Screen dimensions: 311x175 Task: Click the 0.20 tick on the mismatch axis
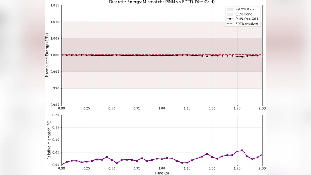point(56,115)
